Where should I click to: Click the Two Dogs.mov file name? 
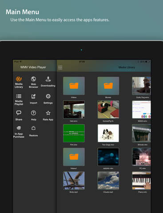[108, 145]
